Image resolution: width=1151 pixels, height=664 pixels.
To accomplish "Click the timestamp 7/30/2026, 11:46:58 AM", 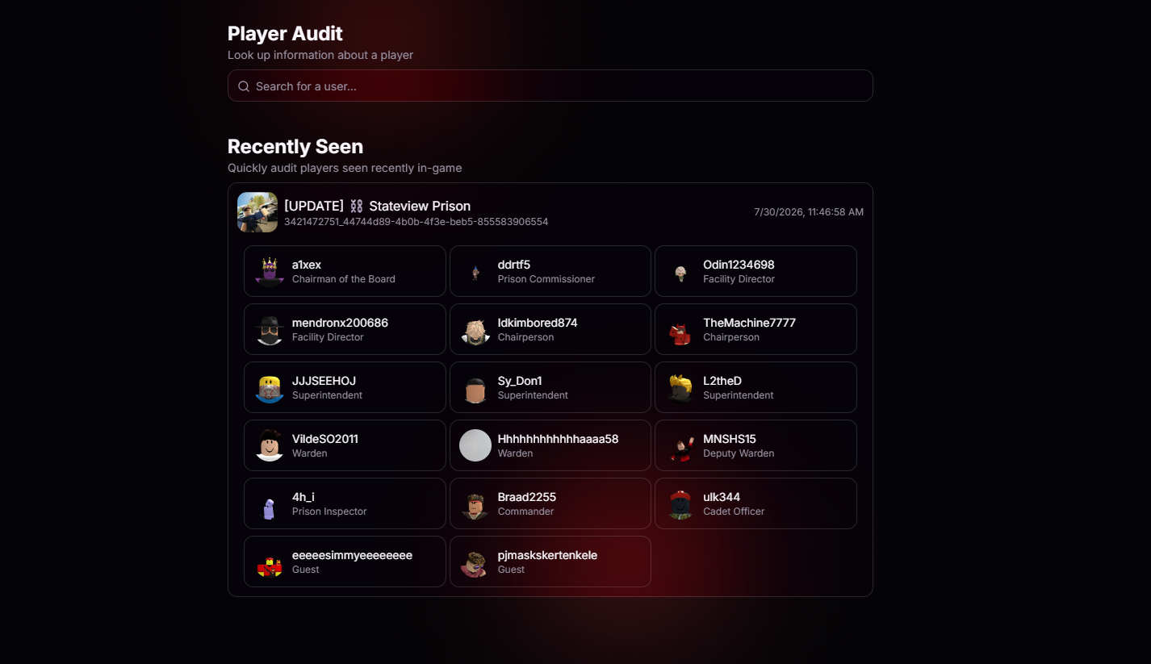I will 809,212.
